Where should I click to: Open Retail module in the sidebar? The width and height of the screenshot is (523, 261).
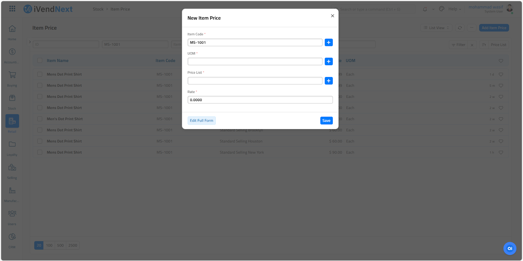(12, 124)
